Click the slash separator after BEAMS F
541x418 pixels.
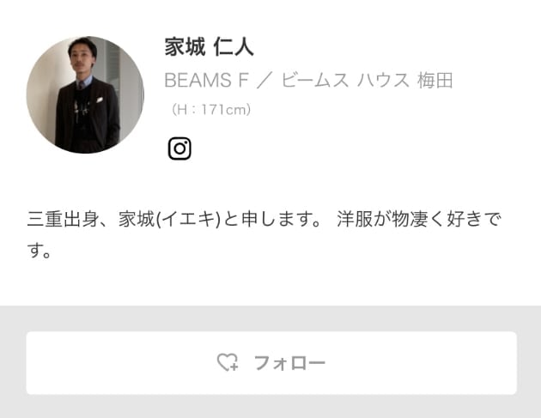tap(265, 81)
